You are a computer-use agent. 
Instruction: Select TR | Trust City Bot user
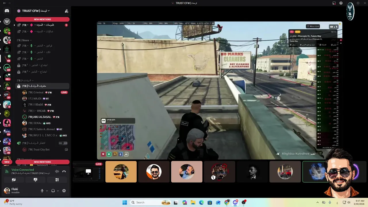[45, 149]
